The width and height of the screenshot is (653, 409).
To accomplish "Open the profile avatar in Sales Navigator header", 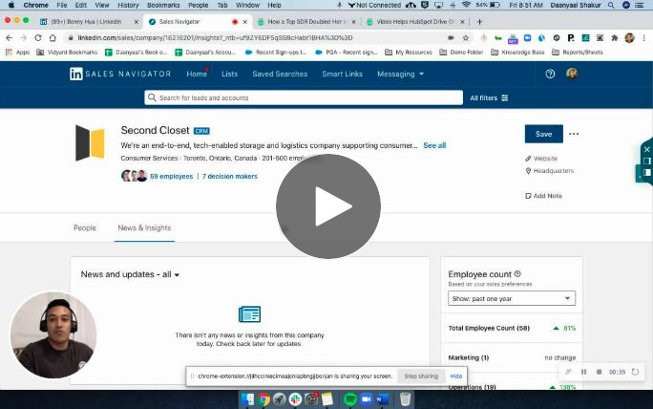I will (572, 74).
